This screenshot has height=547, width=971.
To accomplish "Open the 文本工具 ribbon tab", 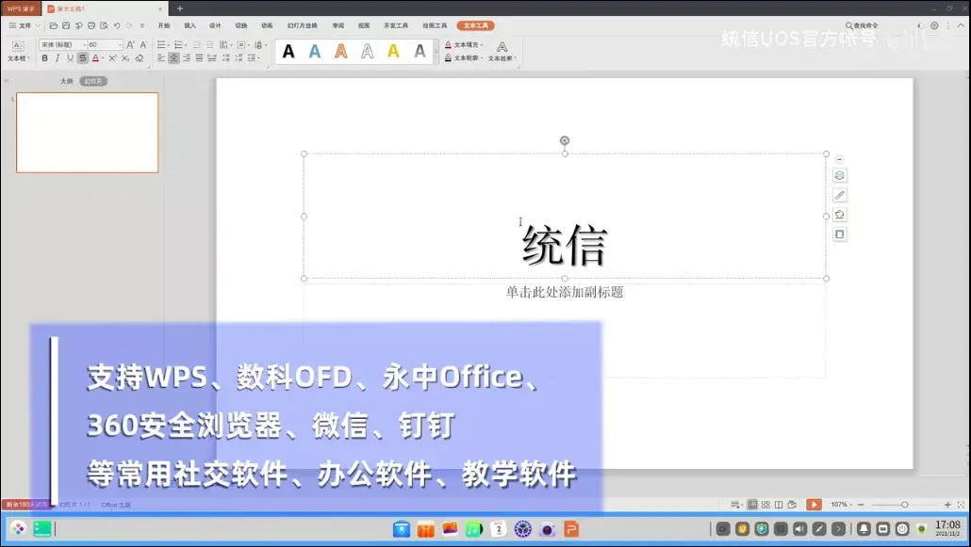I will coord(475,25).
